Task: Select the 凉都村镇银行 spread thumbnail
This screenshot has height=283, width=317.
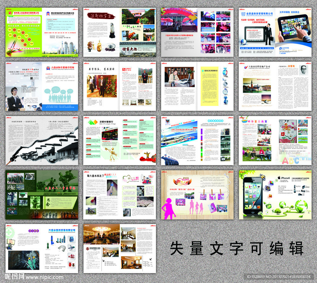Action: [x=120, y=140]
